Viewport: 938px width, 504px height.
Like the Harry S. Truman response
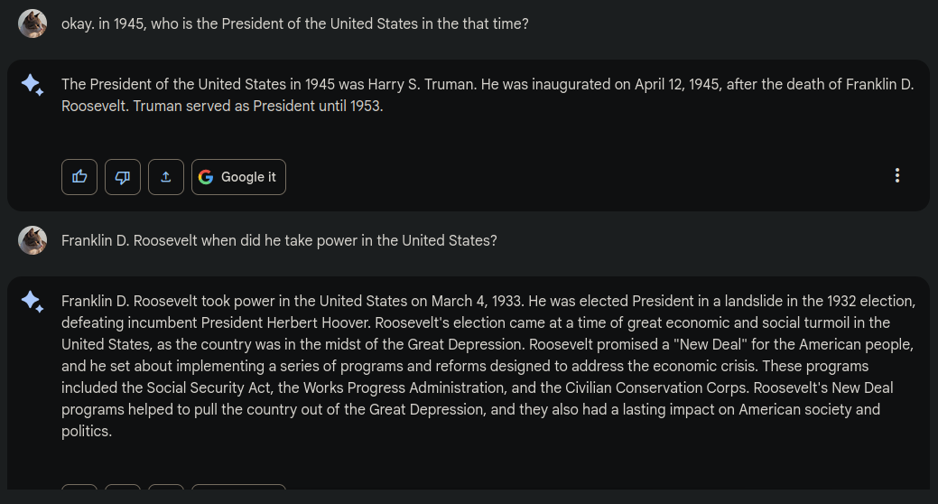(x=79, y=177)
